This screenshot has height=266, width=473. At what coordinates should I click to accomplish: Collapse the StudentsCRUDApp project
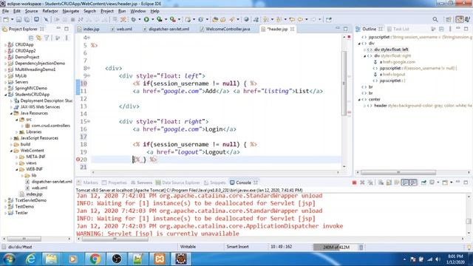(5, 95)
